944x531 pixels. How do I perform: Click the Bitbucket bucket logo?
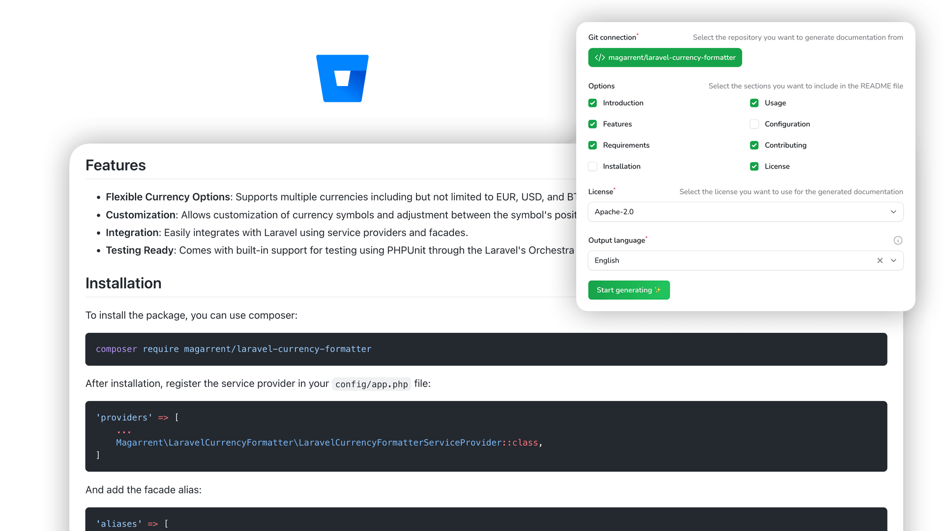pos(342,78)
